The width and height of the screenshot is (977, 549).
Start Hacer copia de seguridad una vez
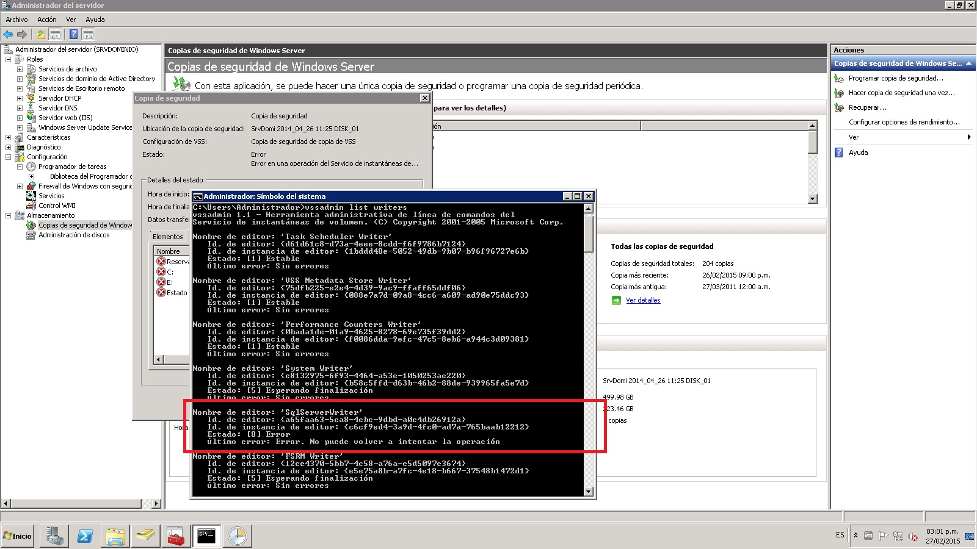click(x=901, y=93)
